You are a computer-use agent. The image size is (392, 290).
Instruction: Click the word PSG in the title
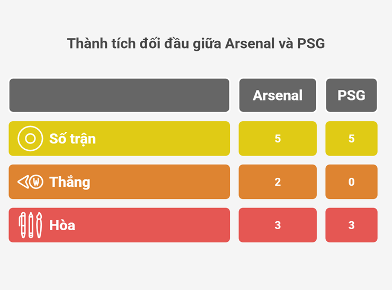coord(311,44)
